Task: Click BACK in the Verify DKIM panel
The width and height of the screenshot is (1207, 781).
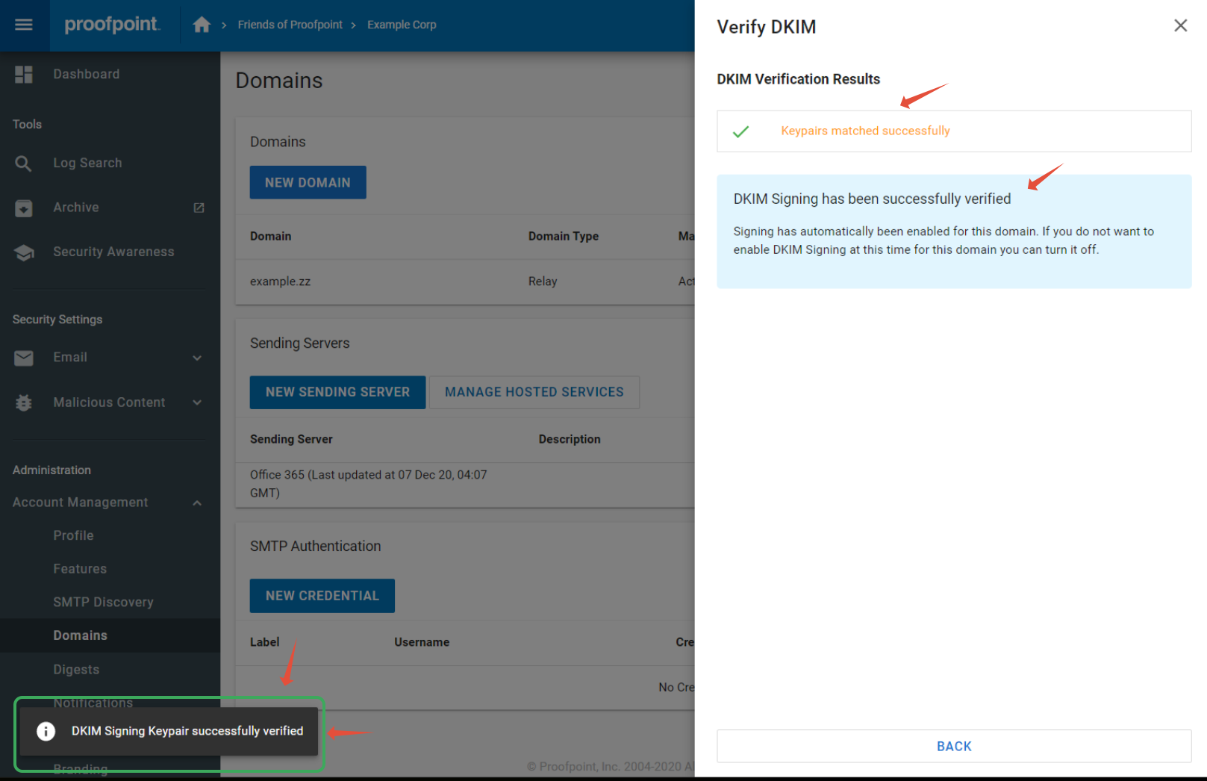Action: coord(954,746)
